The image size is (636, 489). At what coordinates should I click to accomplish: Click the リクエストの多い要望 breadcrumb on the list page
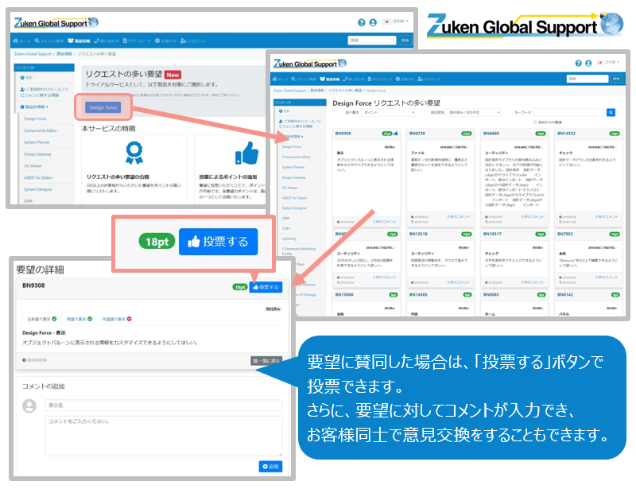(345, 91)
